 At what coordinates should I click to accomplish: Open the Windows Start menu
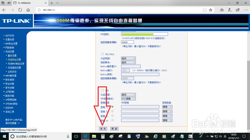pyautogui.click(x=4, y=136)
